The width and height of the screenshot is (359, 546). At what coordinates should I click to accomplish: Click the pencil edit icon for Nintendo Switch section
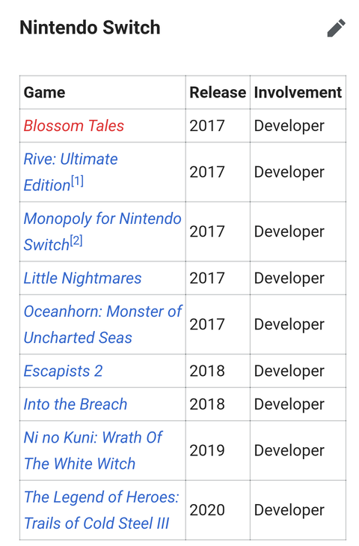point(336,28)
